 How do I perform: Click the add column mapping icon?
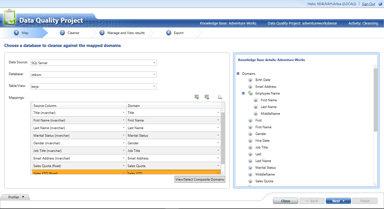[x=196, y=97]
